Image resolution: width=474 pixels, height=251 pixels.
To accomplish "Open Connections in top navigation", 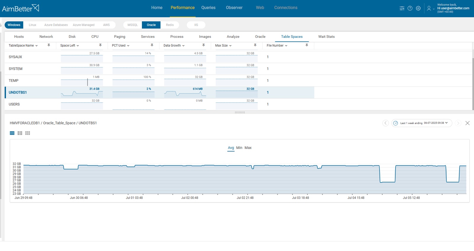I will click(286, 8).
